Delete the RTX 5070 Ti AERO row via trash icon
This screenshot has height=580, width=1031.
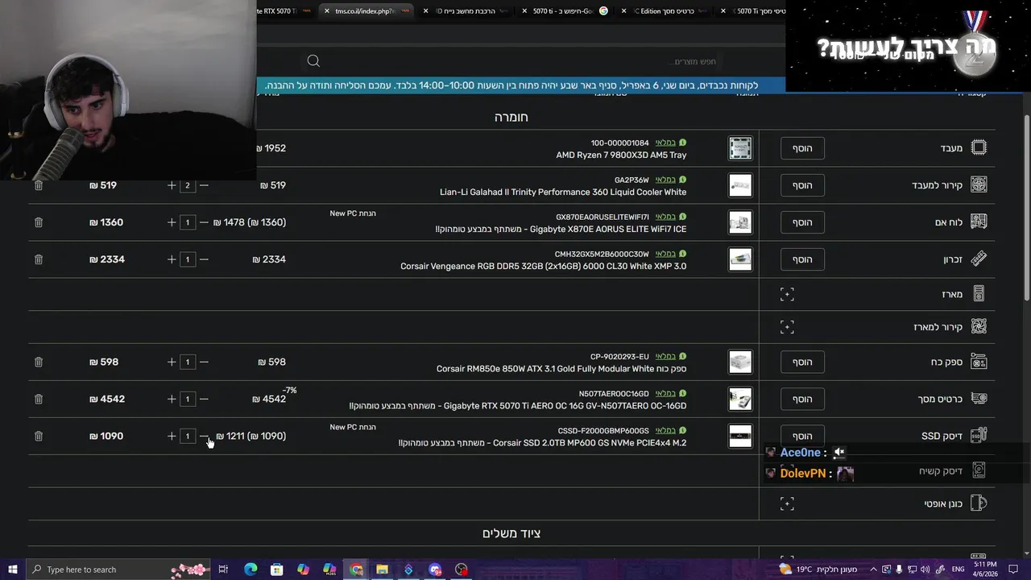[38, 399]
